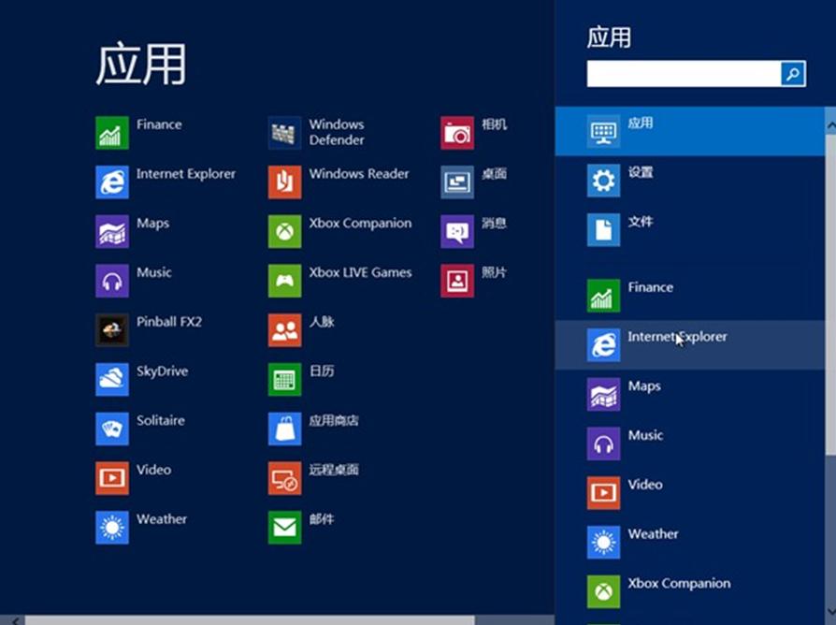Click the search pane vertical scrollbar thumb
The height and width of the screenshot is (625, 836).
(830, 295)
